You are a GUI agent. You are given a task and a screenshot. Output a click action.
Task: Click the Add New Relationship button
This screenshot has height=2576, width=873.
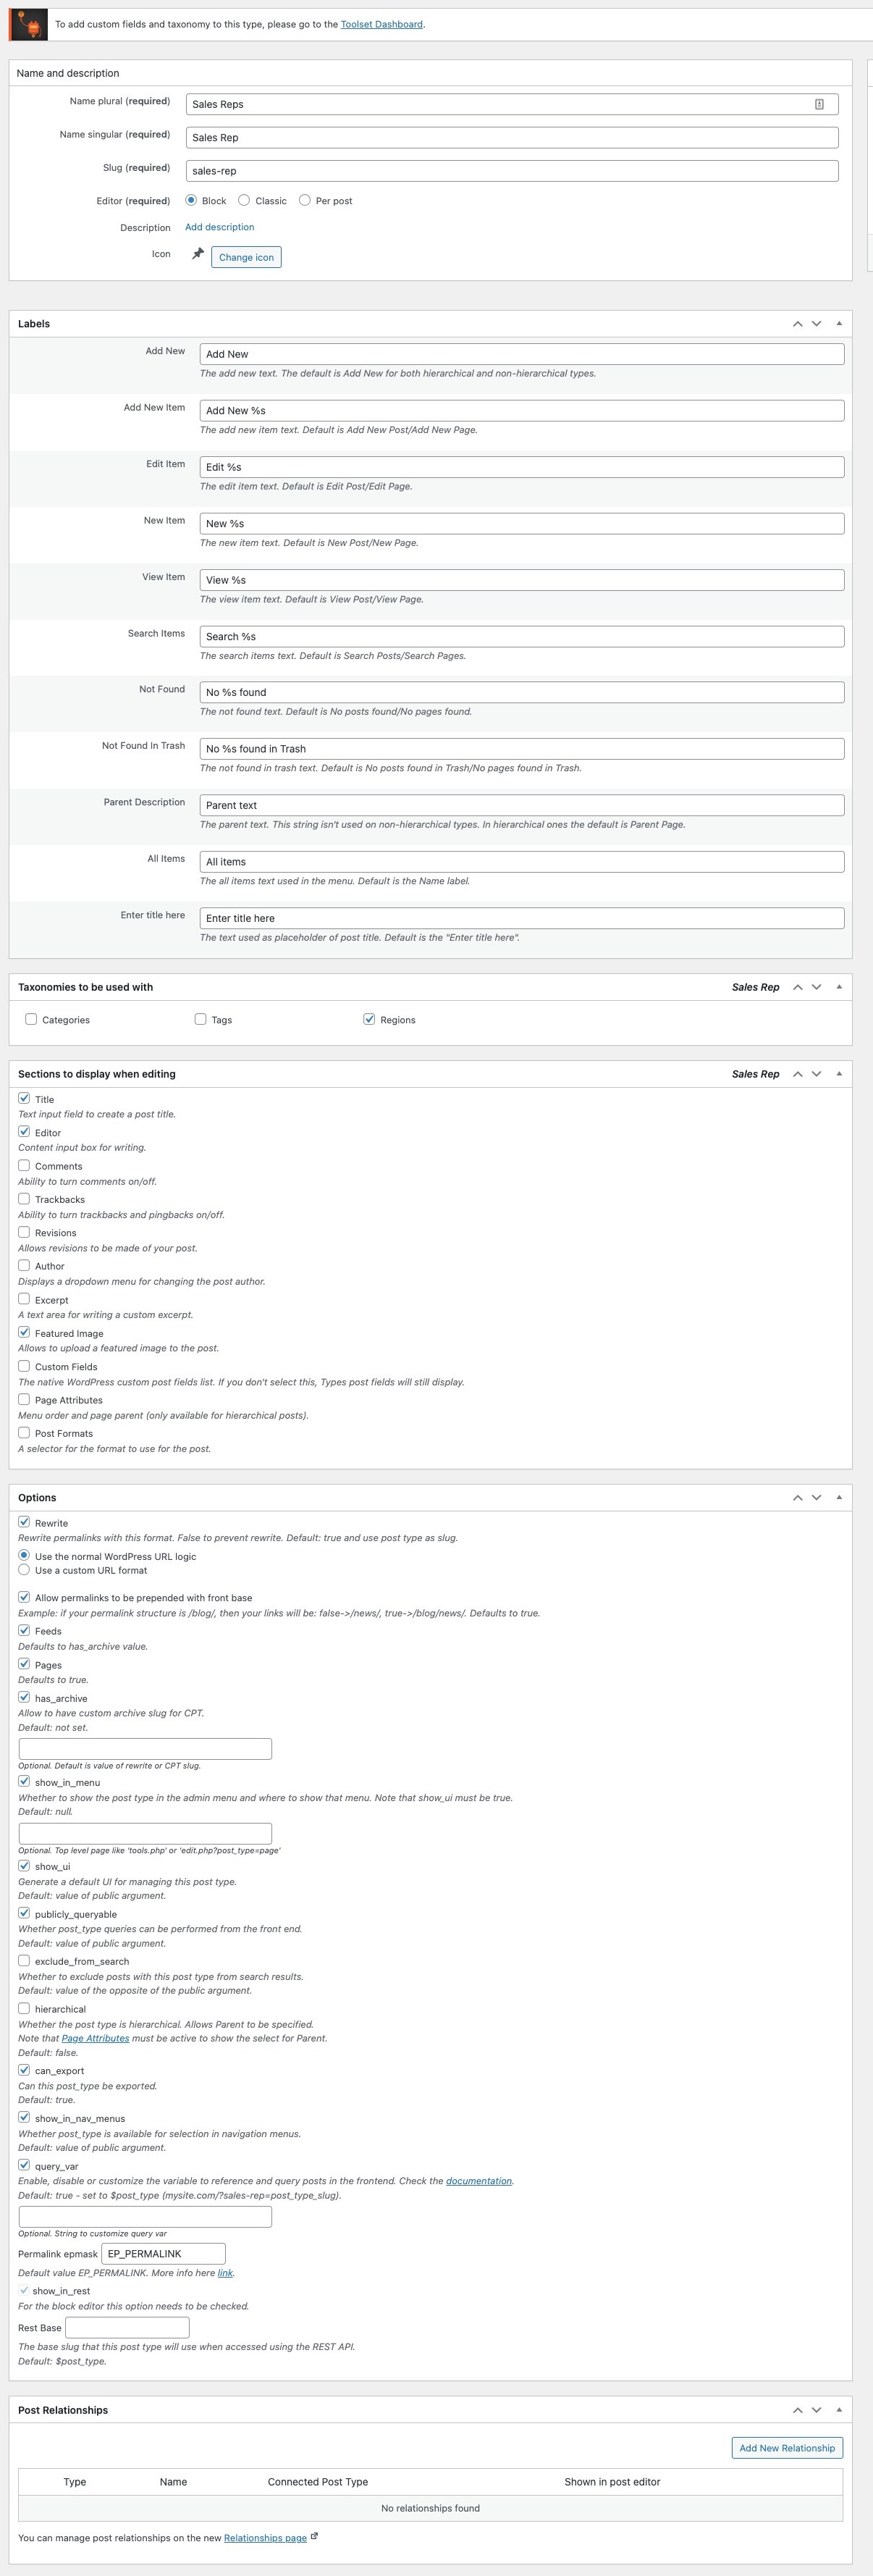click(787, 2448)
